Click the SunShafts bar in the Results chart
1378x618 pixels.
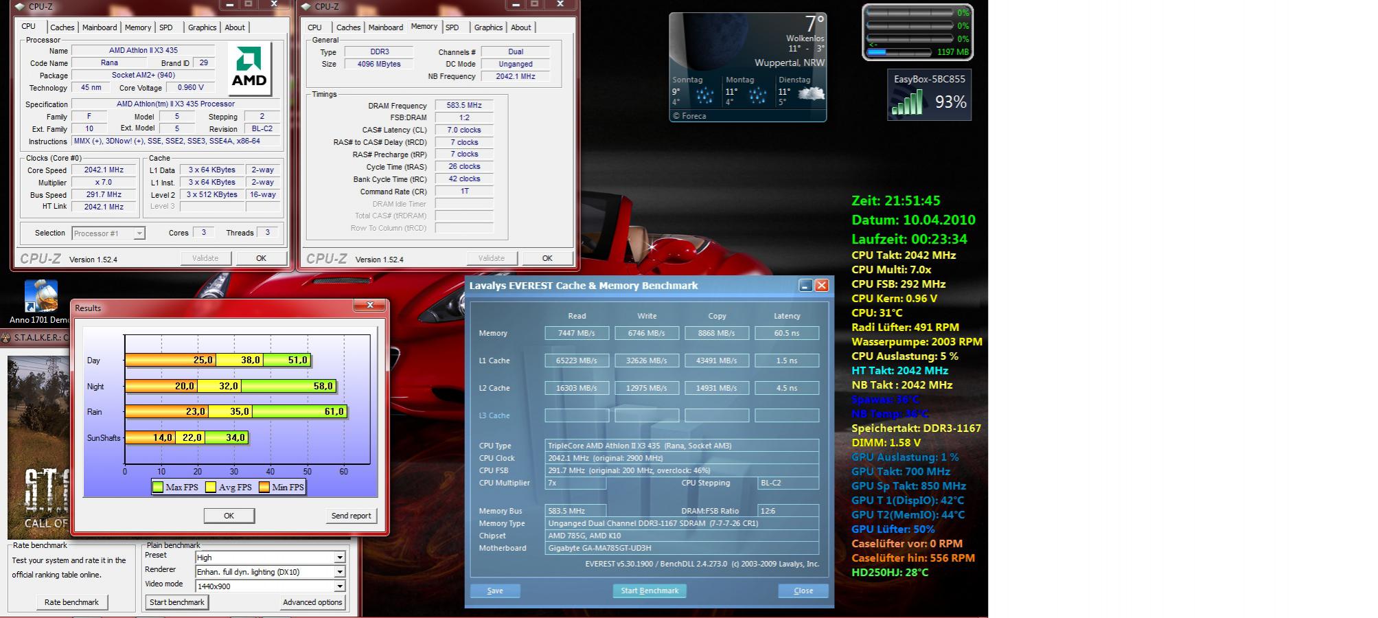point(186,437)
